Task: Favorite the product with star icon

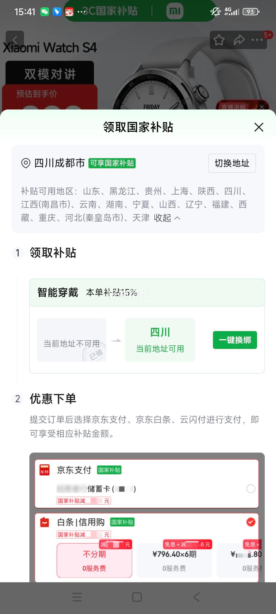Action: point(219,40)
